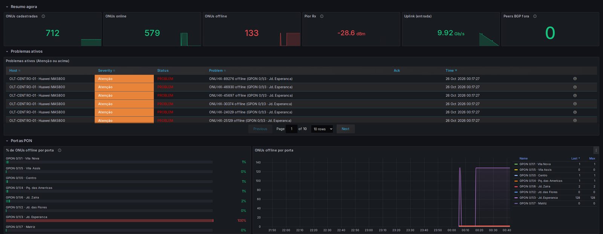Show info tooltip for ONUs cadastradas panel
Viewport: 603px width, 234px height.
(43, 16)
